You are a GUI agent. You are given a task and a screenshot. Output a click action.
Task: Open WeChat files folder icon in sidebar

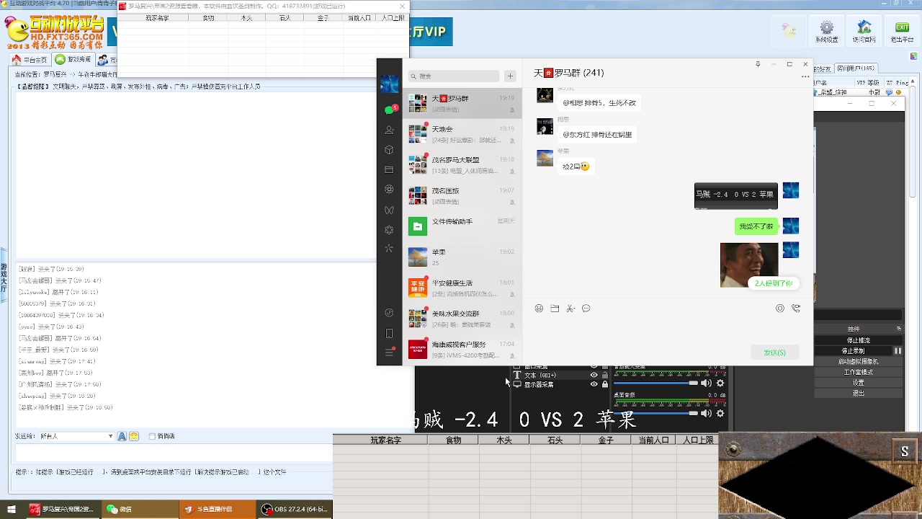click(x=389, y=170)
